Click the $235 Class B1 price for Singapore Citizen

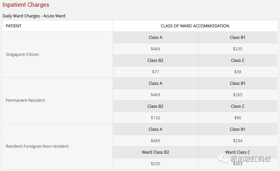click(238, 49)
